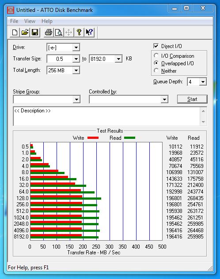This screenshot has height=279, width=220.
Task: Click inside the Description text box
Action: 107,116
